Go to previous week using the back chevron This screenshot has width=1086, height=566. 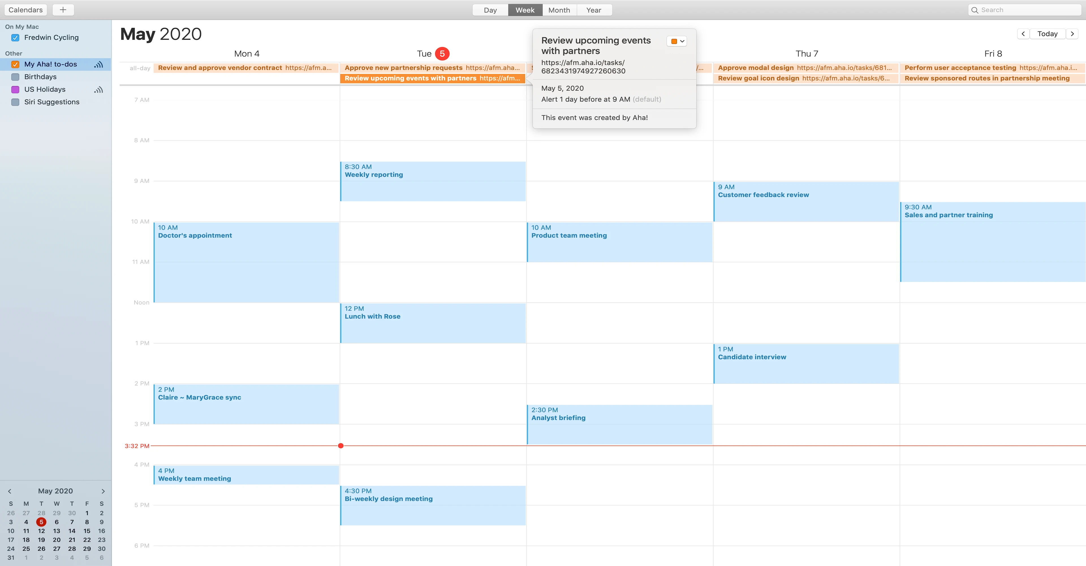click(1023, 34)
